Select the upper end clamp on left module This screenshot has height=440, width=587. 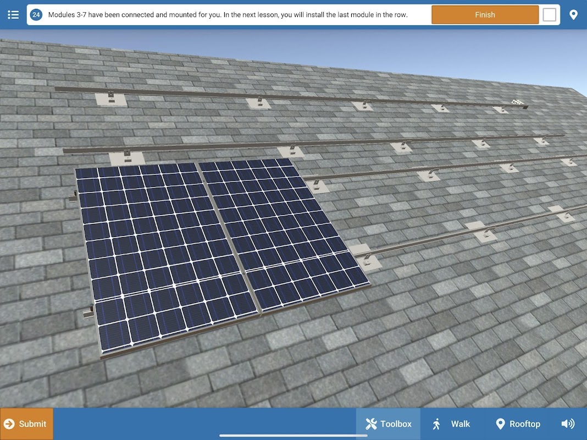(x=73, y=196)
